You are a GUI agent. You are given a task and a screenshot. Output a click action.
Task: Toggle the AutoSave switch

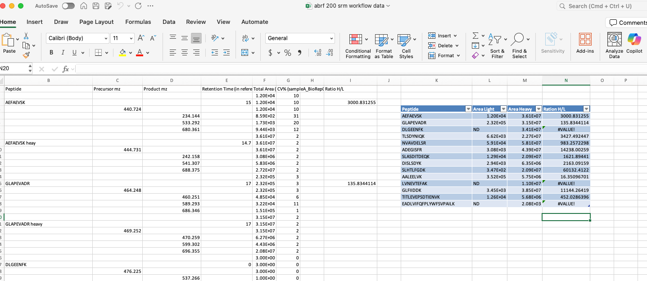click(68, 6)
